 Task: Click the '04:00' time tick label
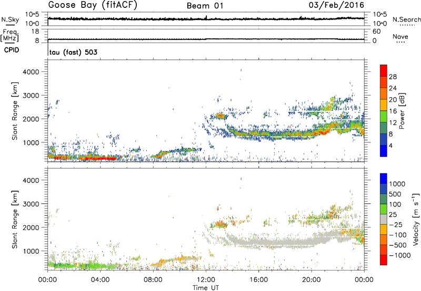100,280
